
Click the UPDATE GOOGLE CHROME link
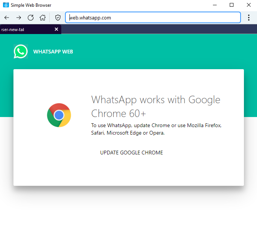click(131, 153)
